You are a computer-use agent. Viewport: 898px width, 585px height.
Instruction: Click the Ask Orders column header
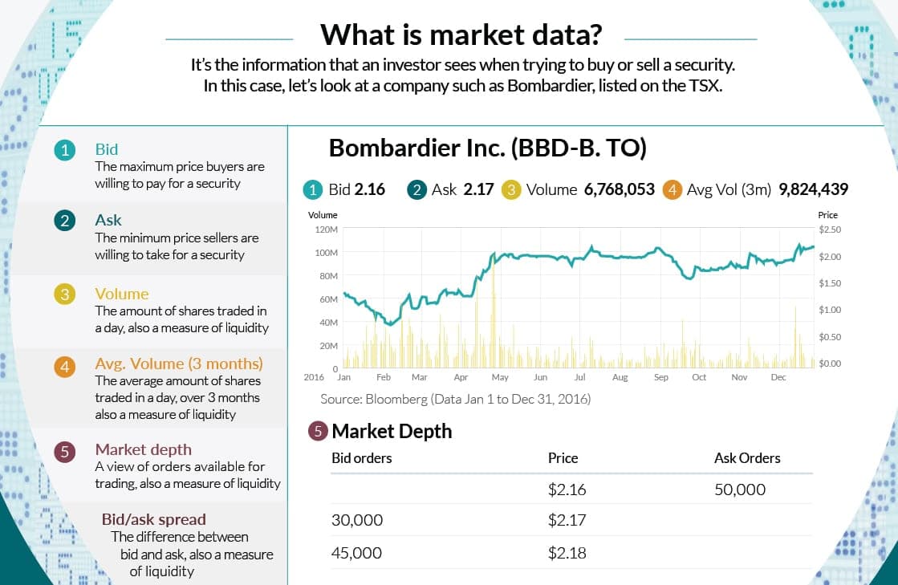tap(747, 458)
